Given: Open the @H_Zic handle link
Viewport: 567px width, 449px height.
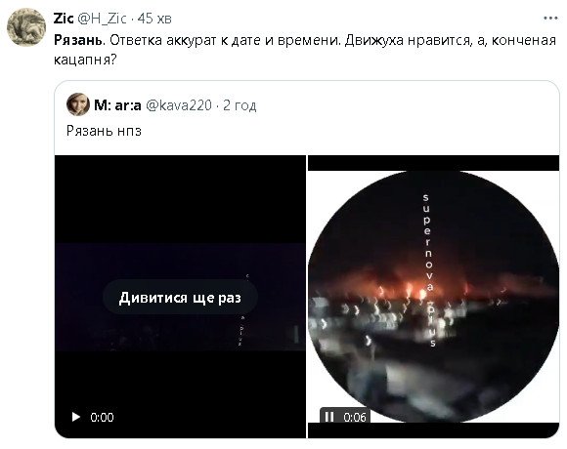Looking at the screenshot, I should [x=103, y=18].
